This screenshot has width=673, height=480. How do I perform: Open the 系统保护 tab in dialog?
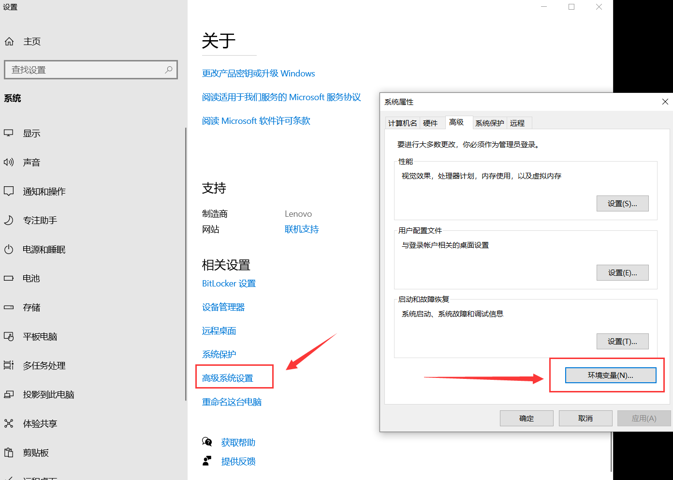(489, 123)
